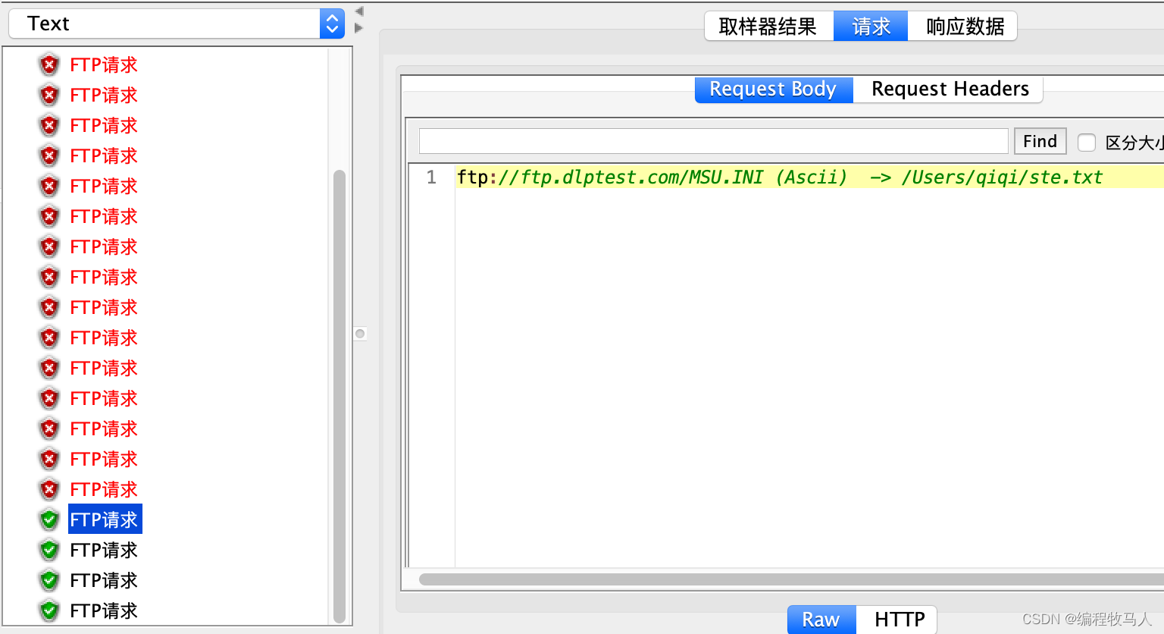Switch to the Request Headers sub-tab
Image resolution: width=1164 pixels, height=634 pixels.
[x=950, y=89]
